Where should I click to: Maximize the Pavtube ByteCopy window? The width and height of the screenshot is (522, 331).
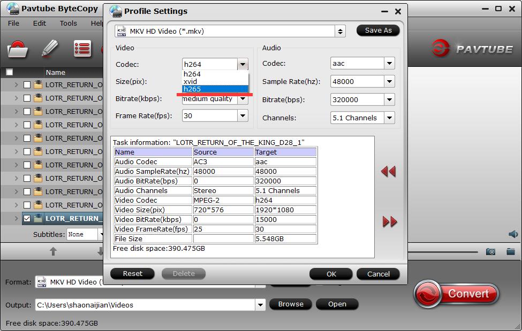pos(498,9)
